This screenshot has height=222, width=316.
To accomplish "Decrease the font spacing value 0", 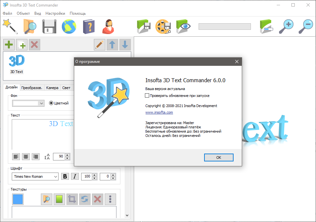I will click(x=113, y=178).
